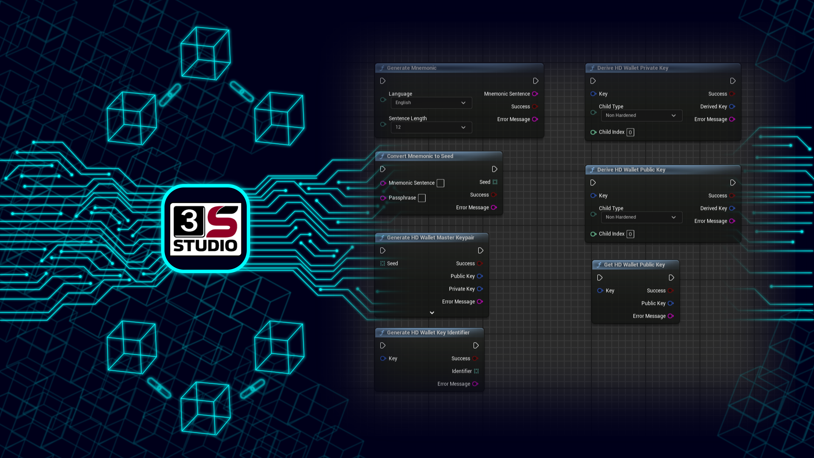Select Generate HD Wallet Master Keypair node title
814x458 pixels.
point(430,237)
